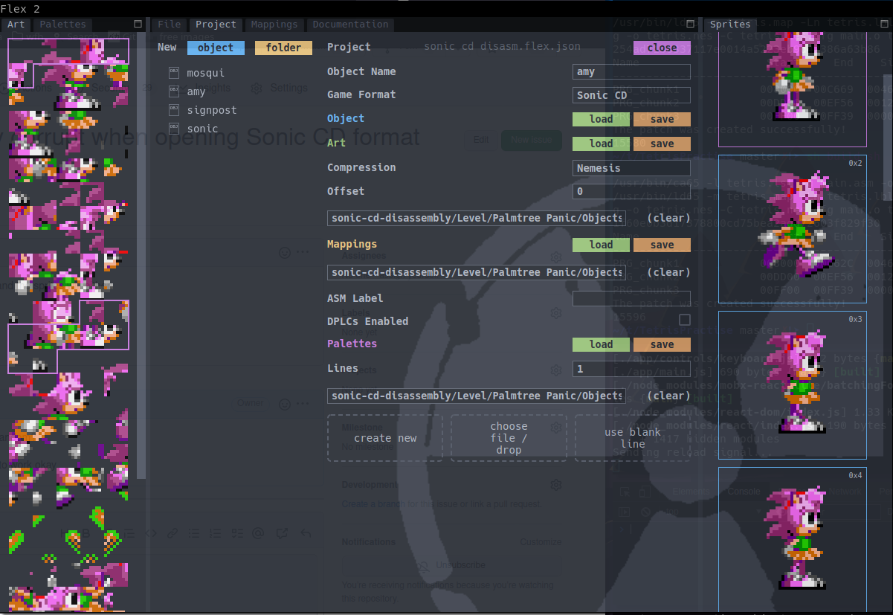Save the Object definition

click(662, 119)
